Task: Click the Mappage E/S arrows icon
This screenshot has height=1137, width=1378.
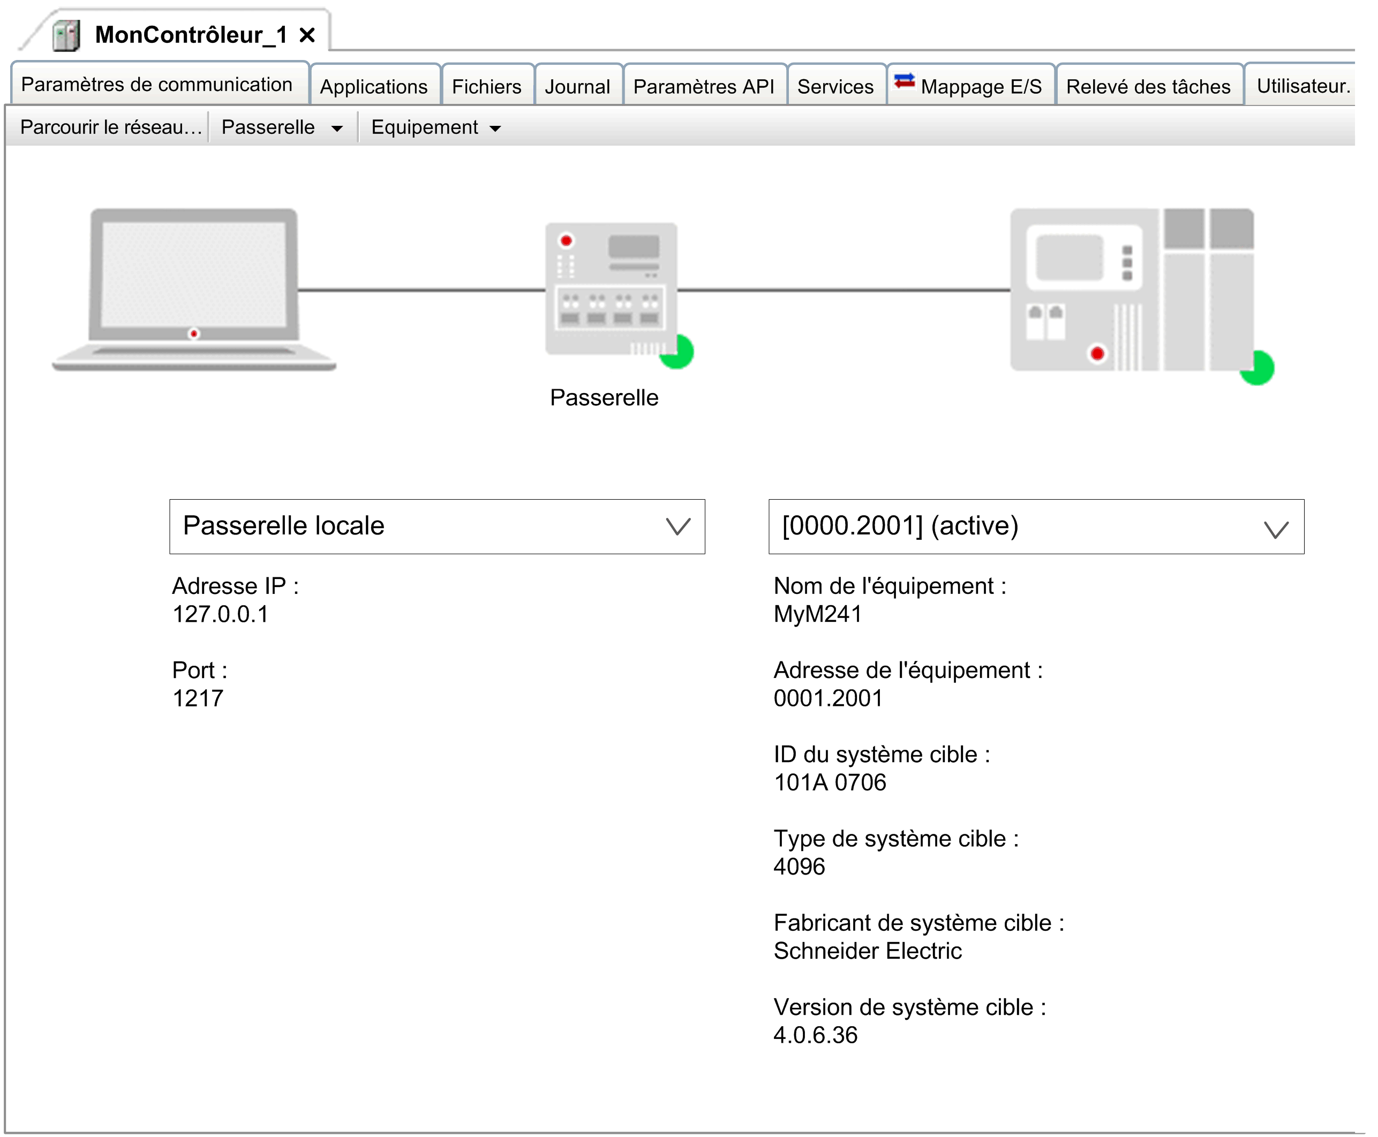Action: 904,81
